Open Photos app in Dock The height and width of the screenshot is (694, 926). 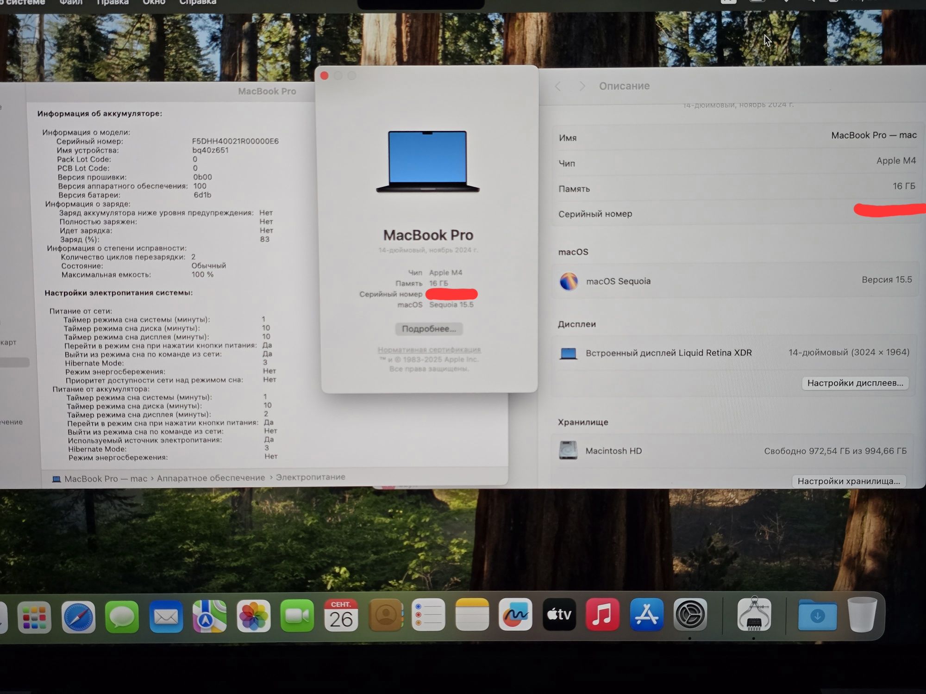254,616
